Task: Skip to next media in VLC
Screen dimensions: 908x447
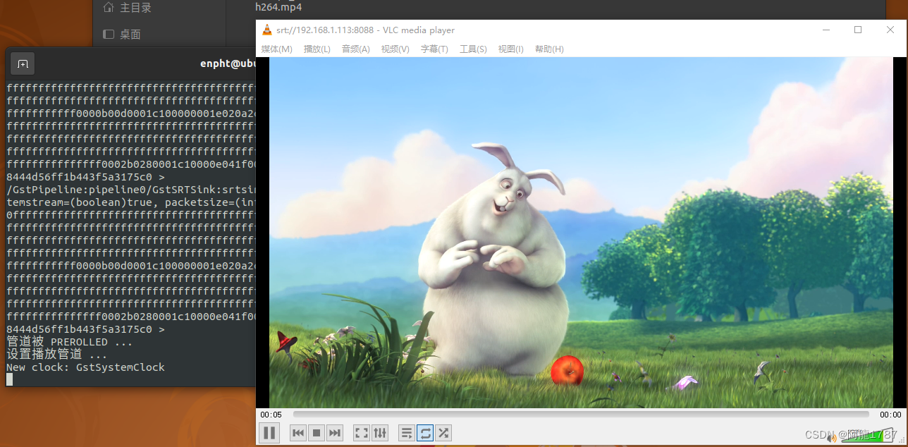Action: (335, 433)
